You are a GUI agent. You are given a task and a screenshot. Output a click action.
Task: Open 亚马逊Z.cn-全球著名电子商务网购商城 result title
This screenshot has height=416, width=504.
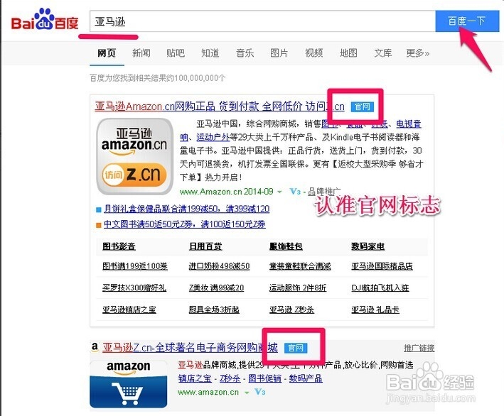pos(190,347)
